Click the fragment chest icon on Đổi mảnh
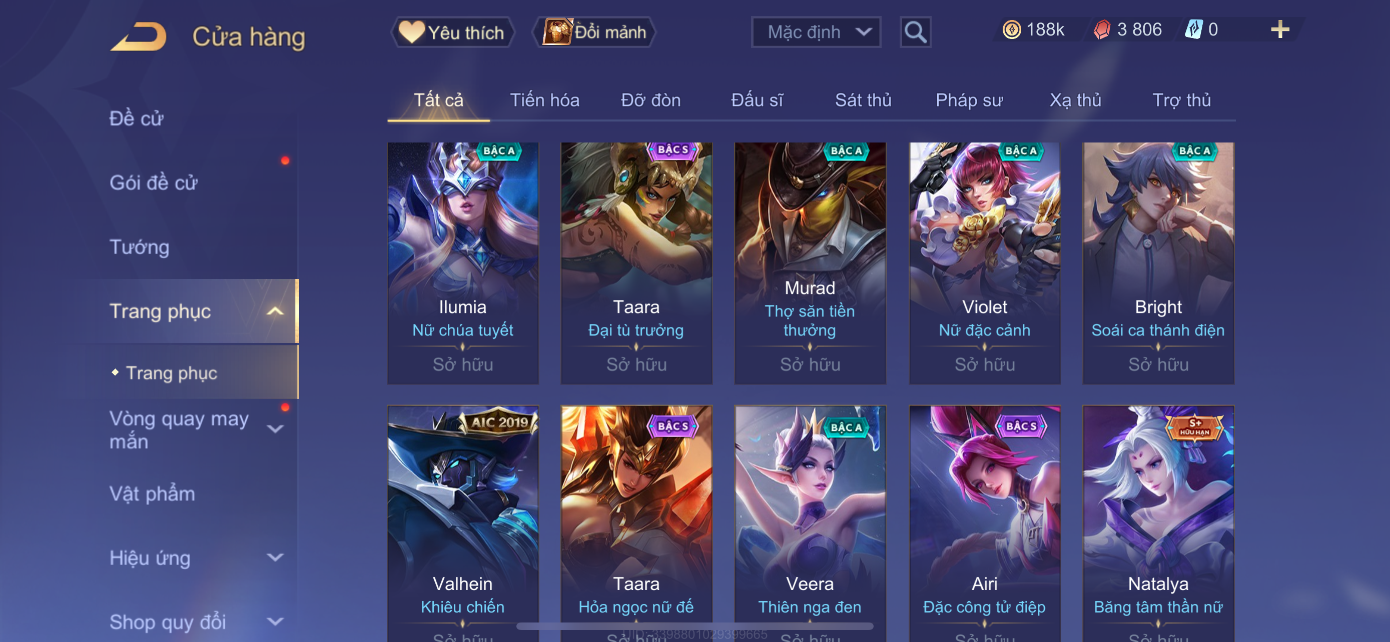 click(557, 31)
